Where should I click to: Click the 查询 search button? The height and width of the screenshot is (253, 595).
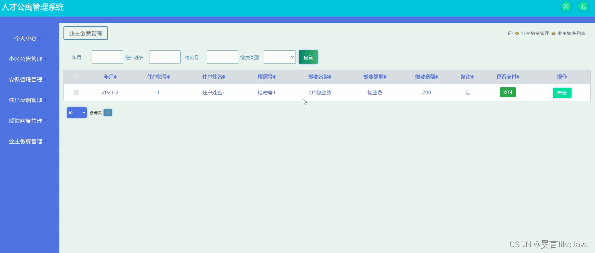click(308, 57)
